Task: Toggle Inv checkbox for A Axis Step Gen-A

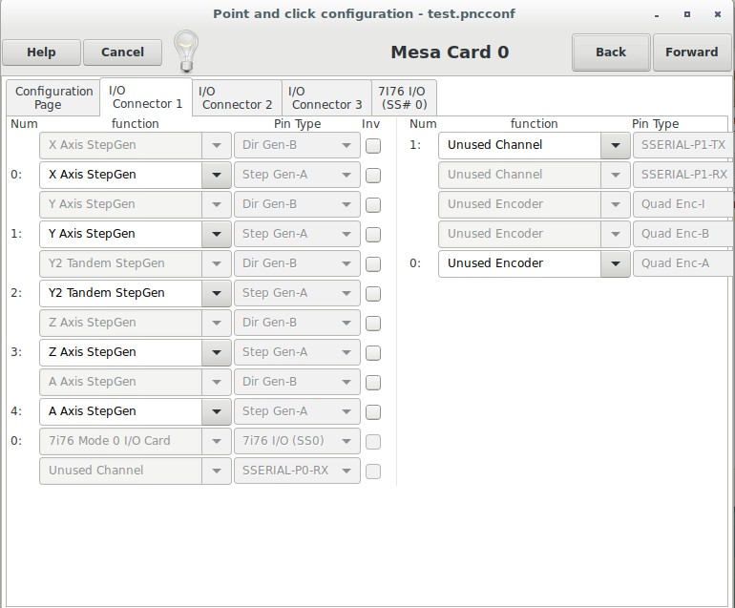Action: (x=373, y=411)
